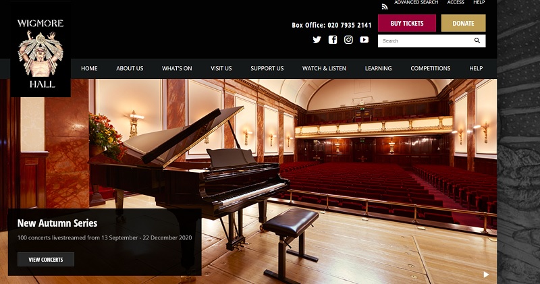Screen dimensions: 540x284
Task: Advance the slideshow with the play arrow
Action: point(486,275)
